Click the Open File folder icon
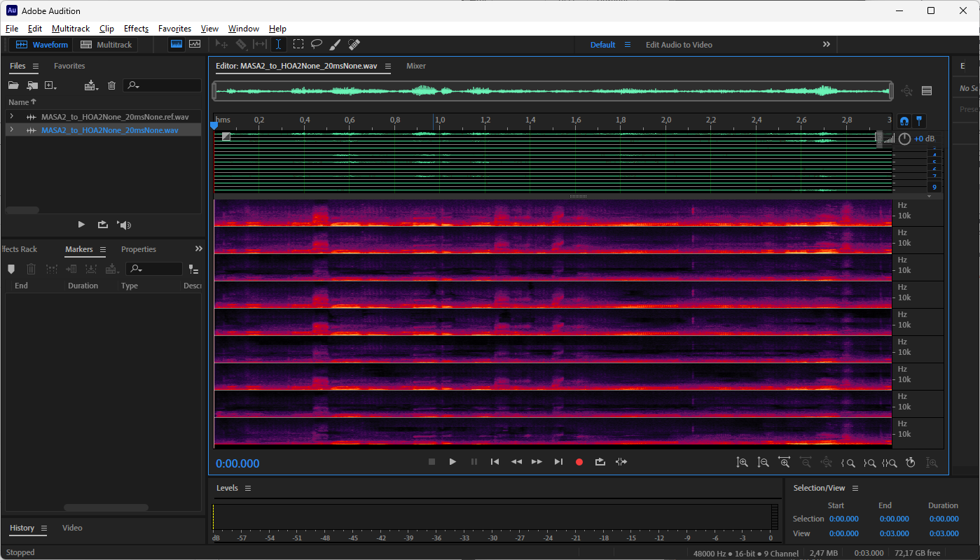The width and height of the screenshot is (980, 560). 13,85
